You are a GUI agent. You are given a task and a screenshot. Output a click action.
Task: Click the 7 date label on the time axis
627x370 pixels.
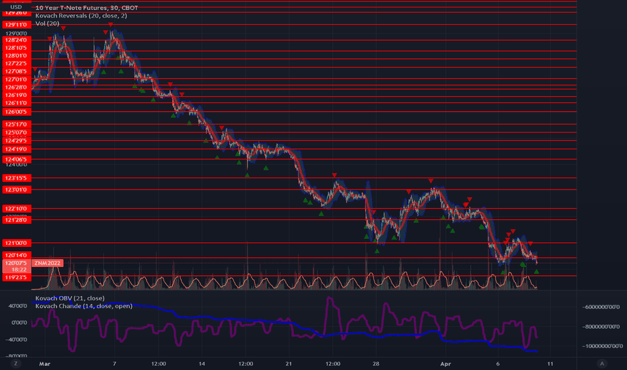114,363
